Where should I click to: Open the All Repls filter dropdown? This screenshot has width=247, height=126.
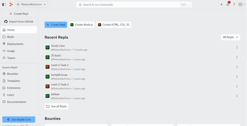point(231,37)
